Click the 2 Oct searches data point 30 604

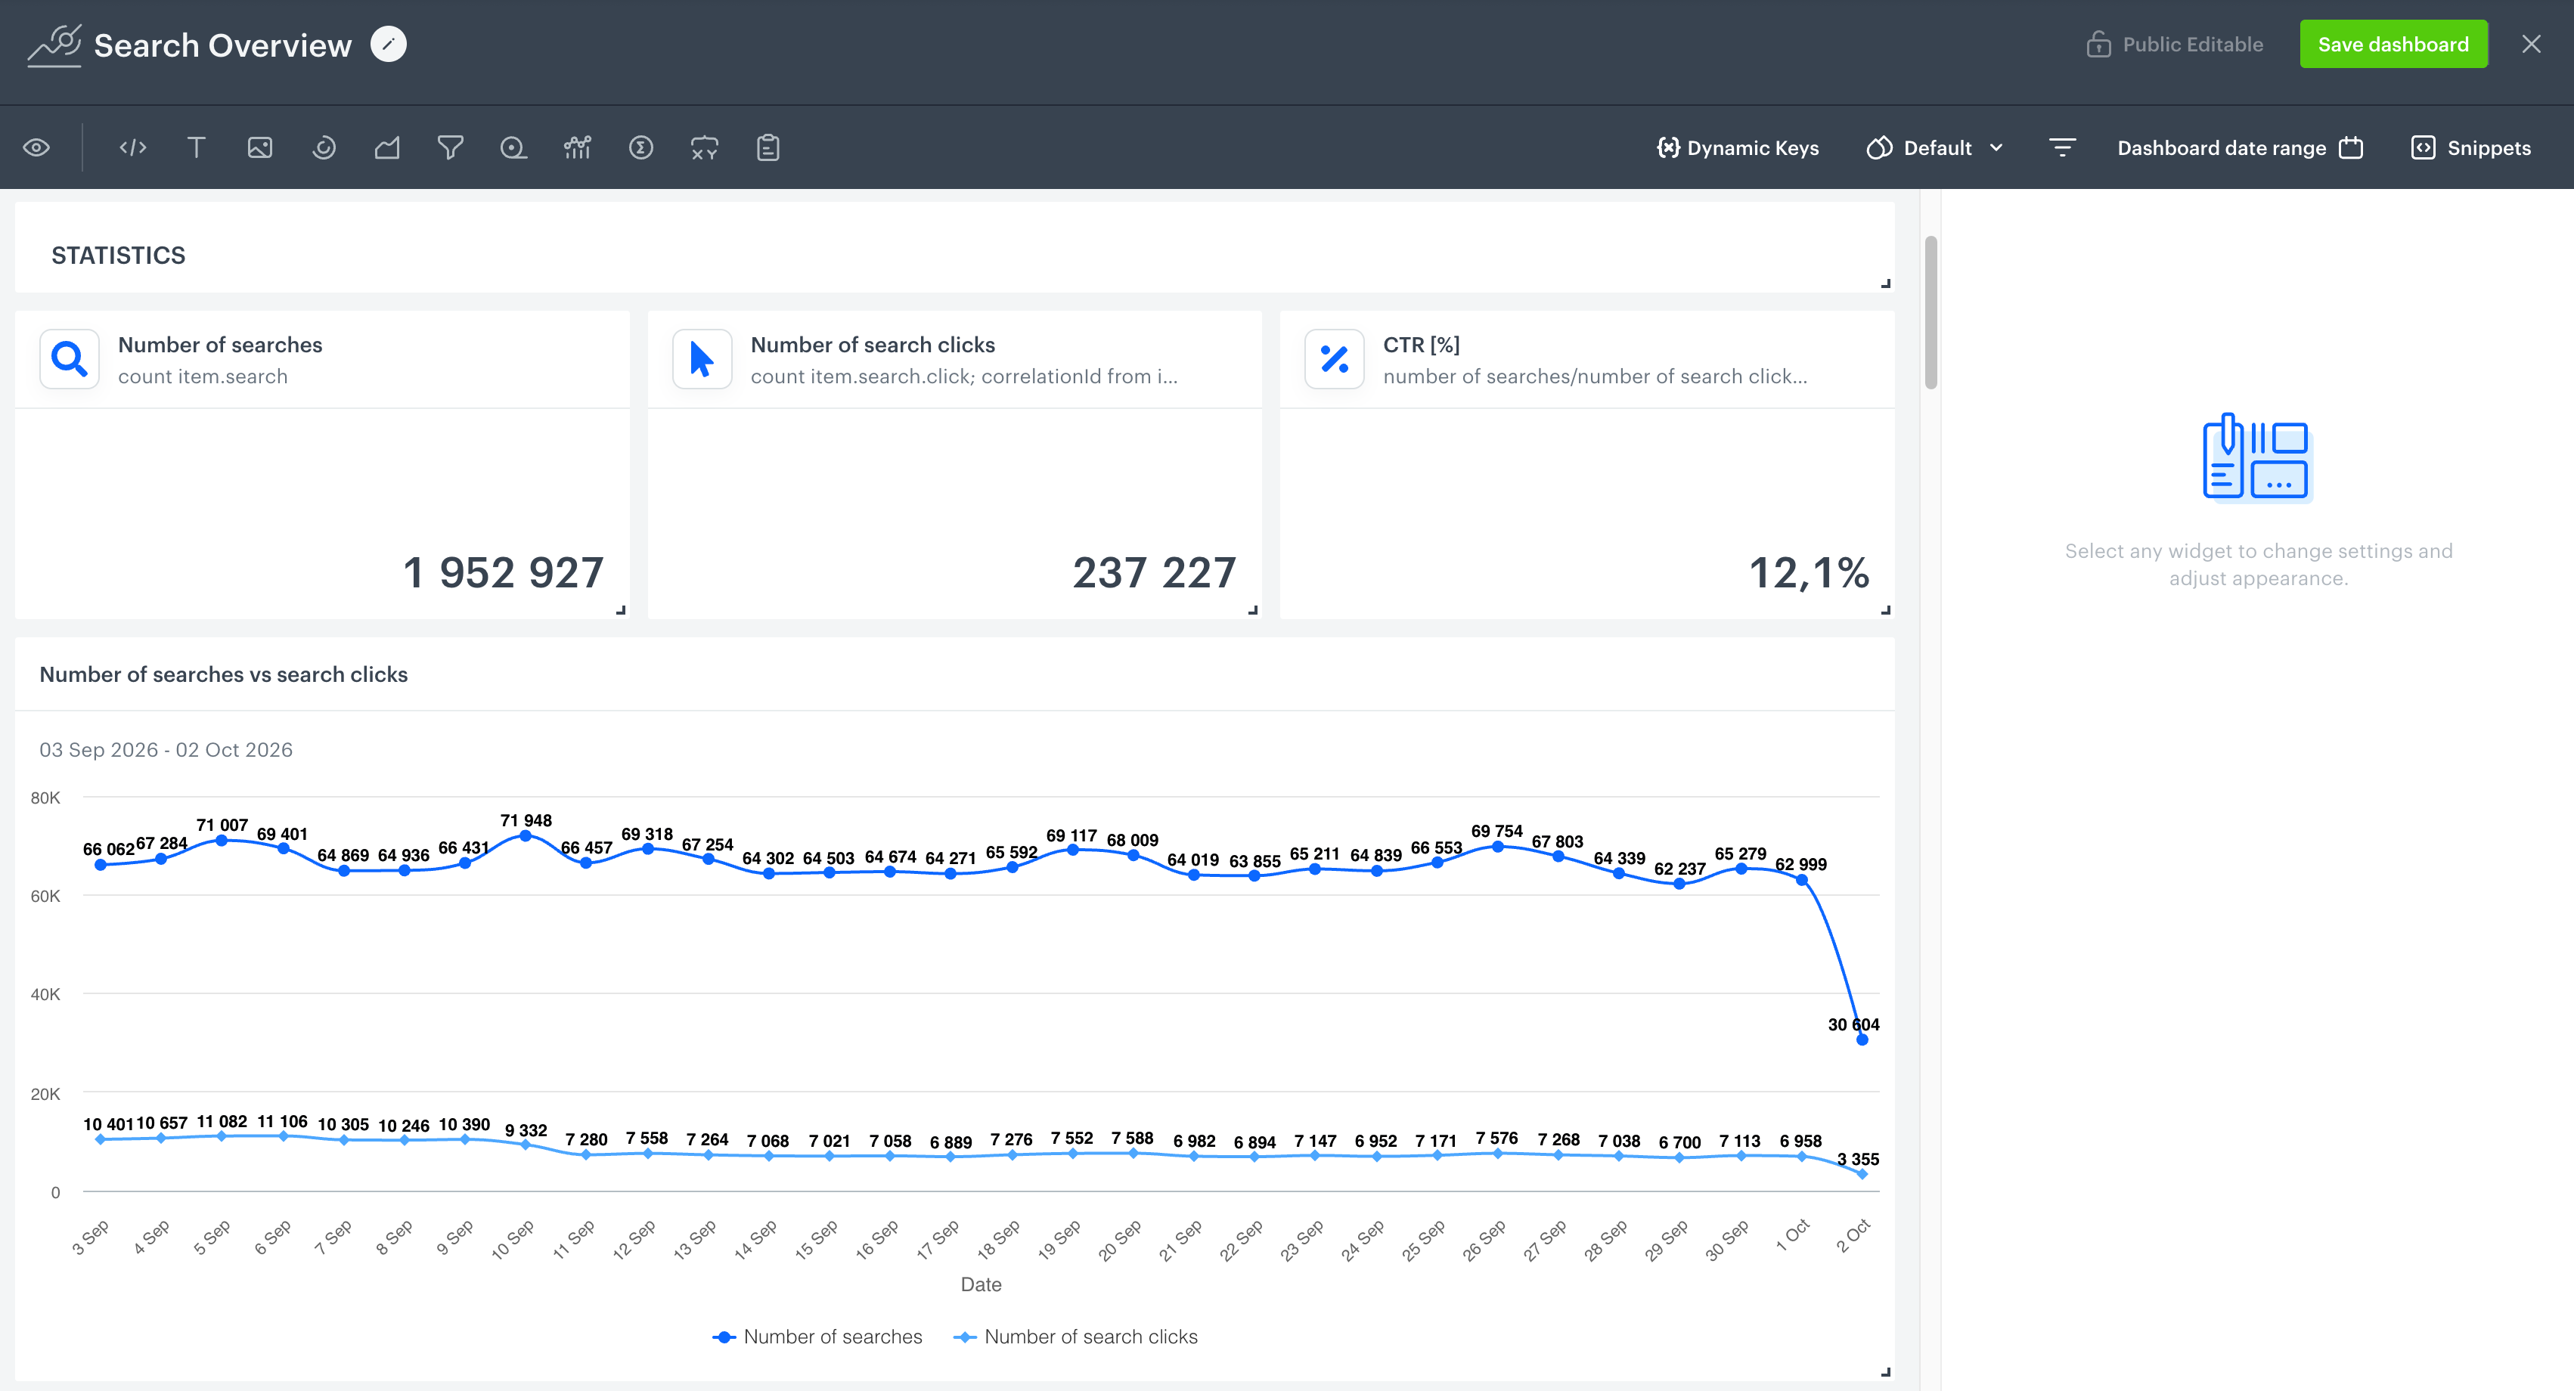click(x=1862, y=1040)
